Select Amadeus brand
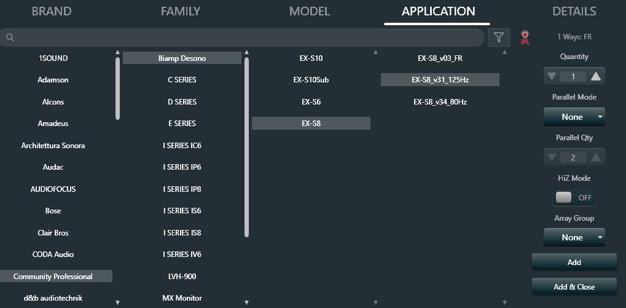This screenshot has width=626, height=308. pyautogui.click(x=53, y=124)
